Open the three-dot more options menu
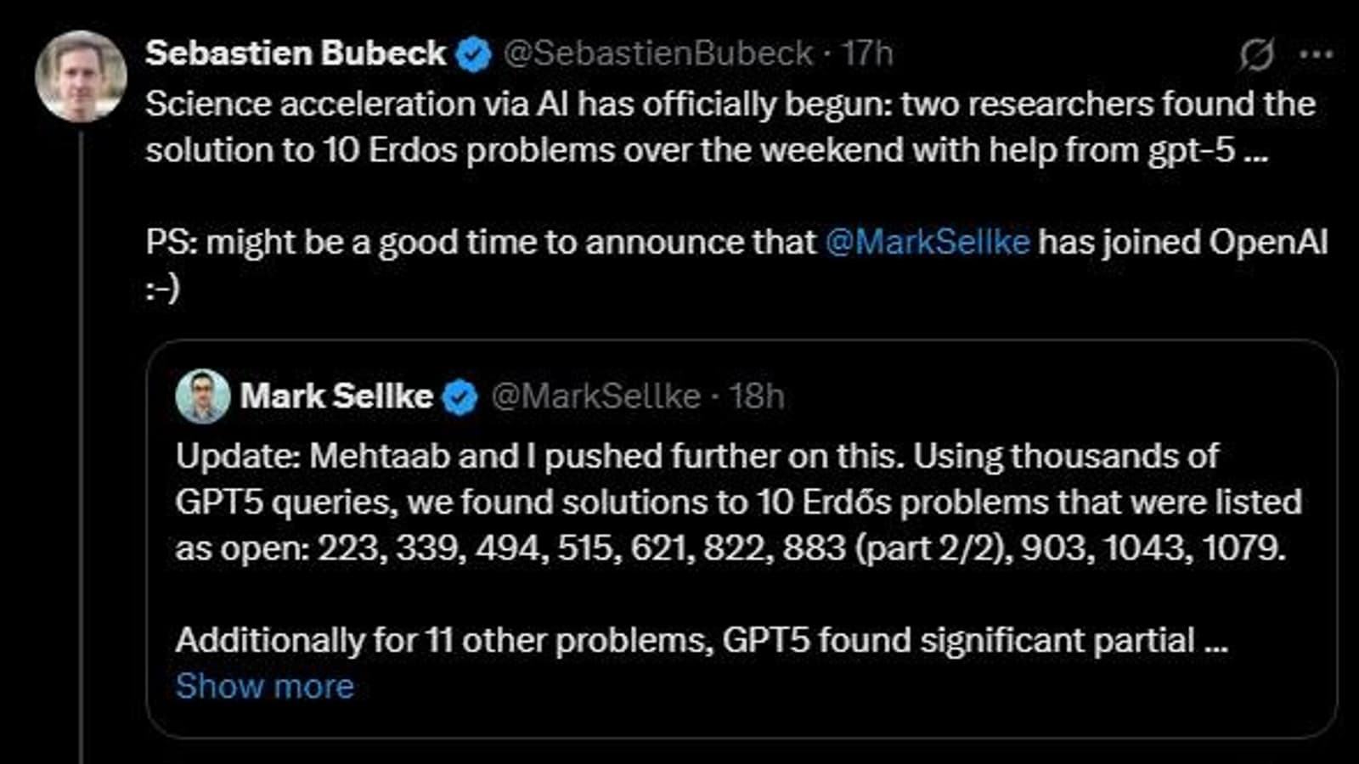 tap(1316, 55)
